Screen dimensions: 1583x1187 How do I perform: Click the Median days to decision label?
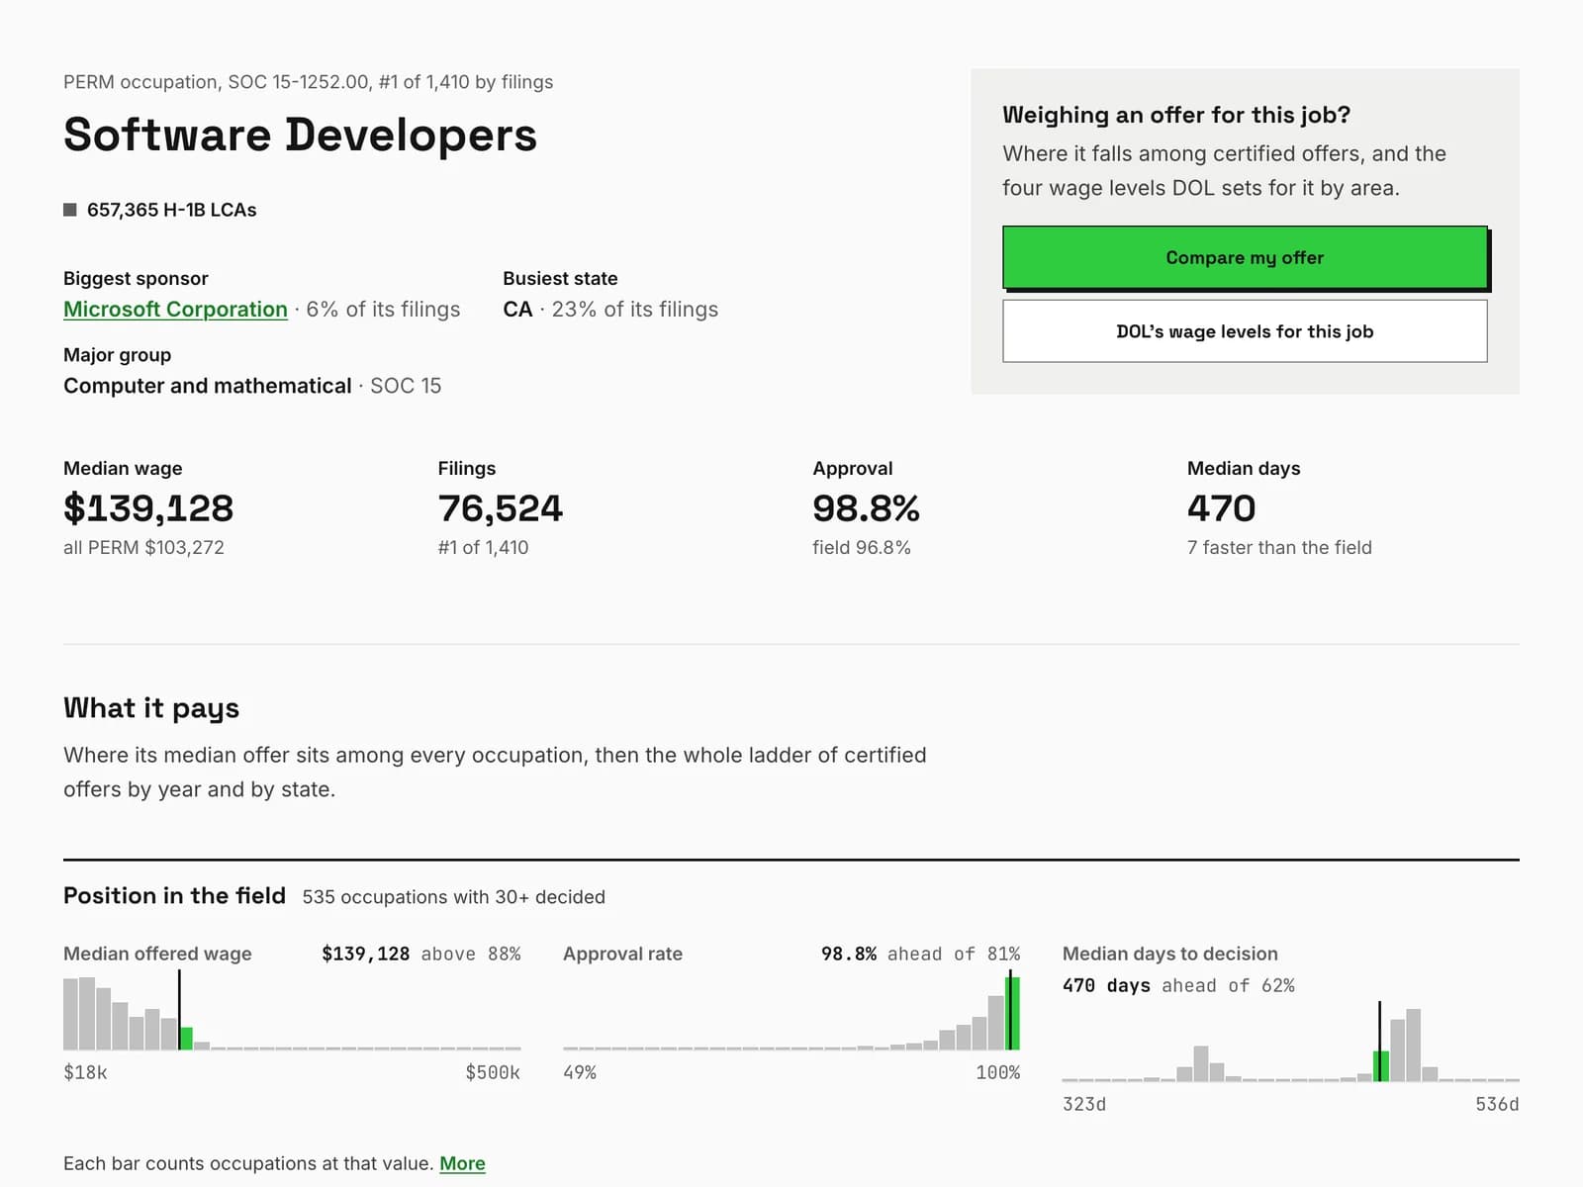click(x=1170, y=954)
